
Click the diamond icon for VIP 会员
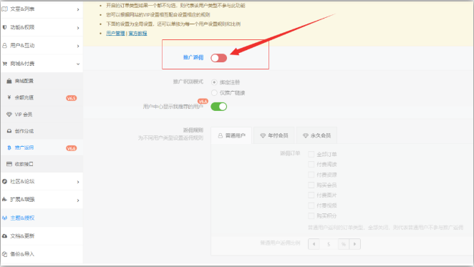[9, 115]
